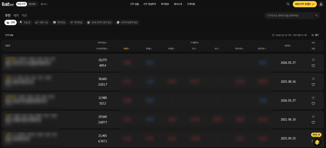Image resolution: width=326 pixels, height=148 pixels.
Task: Select the 오늘 본 filter chip
Action: [x=25, y=22]
